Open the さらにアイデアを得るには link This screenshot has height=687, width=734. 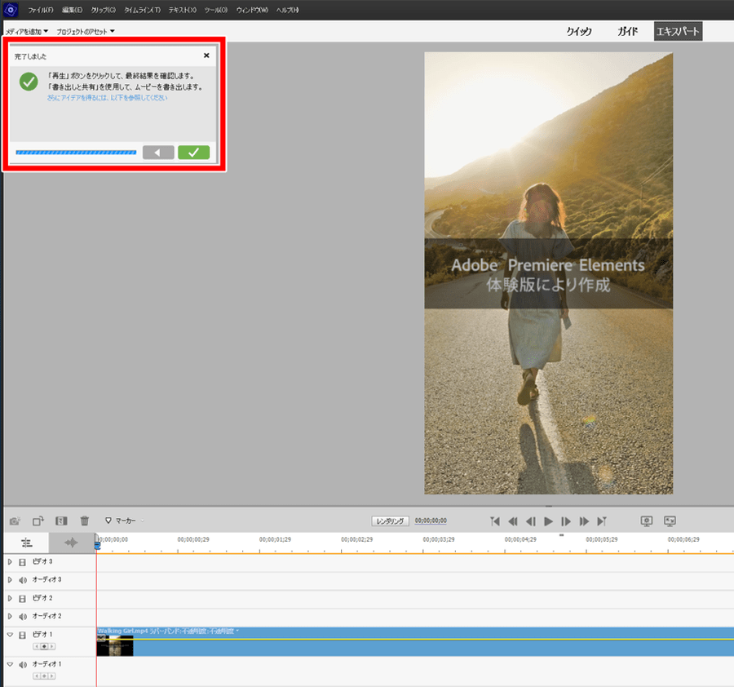pos(107,97)
